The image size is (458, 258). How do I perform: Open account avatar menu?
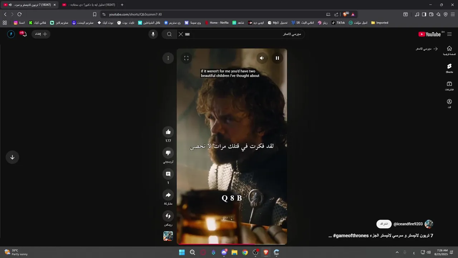(x=11, y=34)
